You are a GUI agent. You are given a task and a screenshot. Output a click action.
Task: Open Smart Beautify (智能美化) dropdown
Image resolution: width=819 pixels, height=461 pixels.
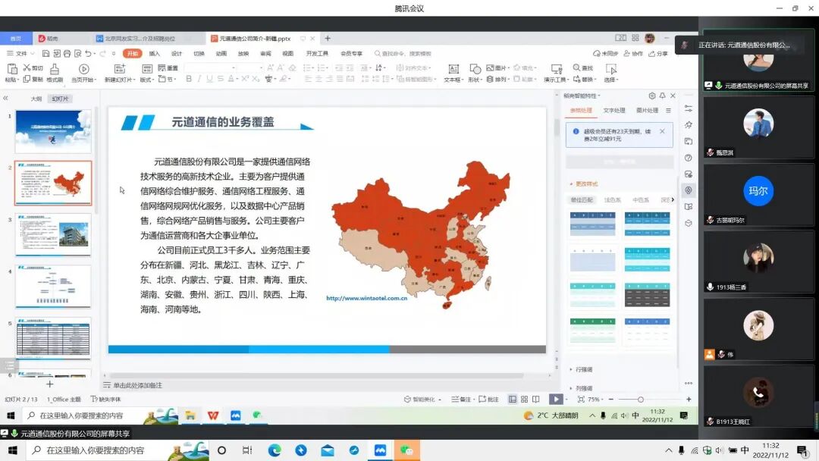(422, 399)
